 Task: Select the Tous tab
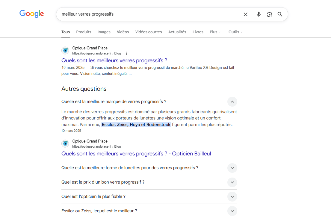(65, 32)
